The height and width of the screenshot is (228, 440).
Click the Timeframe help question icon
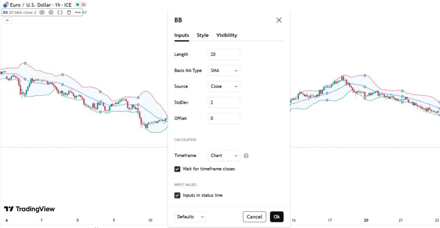tap(246, 156)
